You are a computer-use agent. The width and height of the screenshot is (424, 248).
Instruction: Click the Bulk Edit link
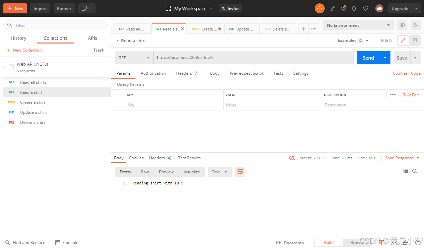(411, 95)
